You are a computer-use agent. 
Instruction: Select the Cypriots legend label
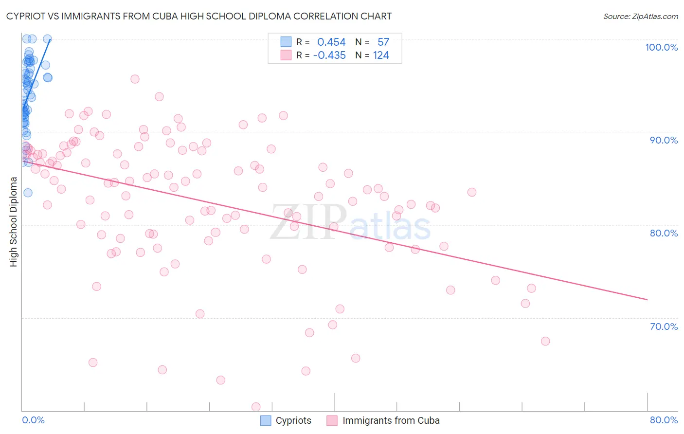pos(293,420)
